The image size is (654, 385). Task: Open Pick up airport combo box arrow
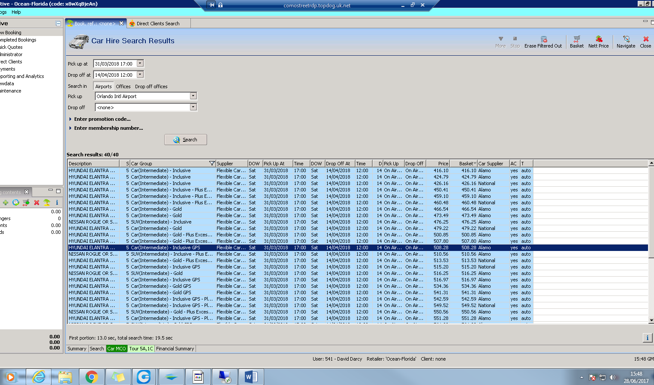pyautogui.click(x=193, y=96)
